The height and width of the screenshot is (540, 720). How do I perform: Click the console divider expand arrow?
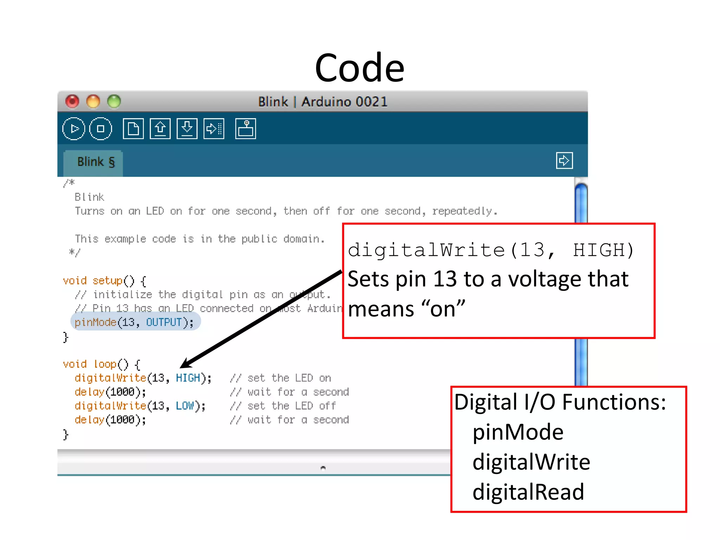point(323,468)
